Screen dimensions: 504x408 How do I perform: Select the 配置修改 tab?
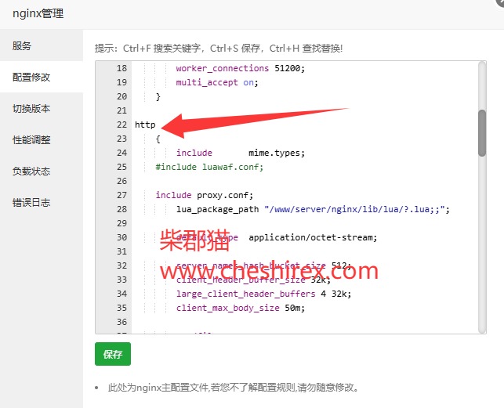41,77
